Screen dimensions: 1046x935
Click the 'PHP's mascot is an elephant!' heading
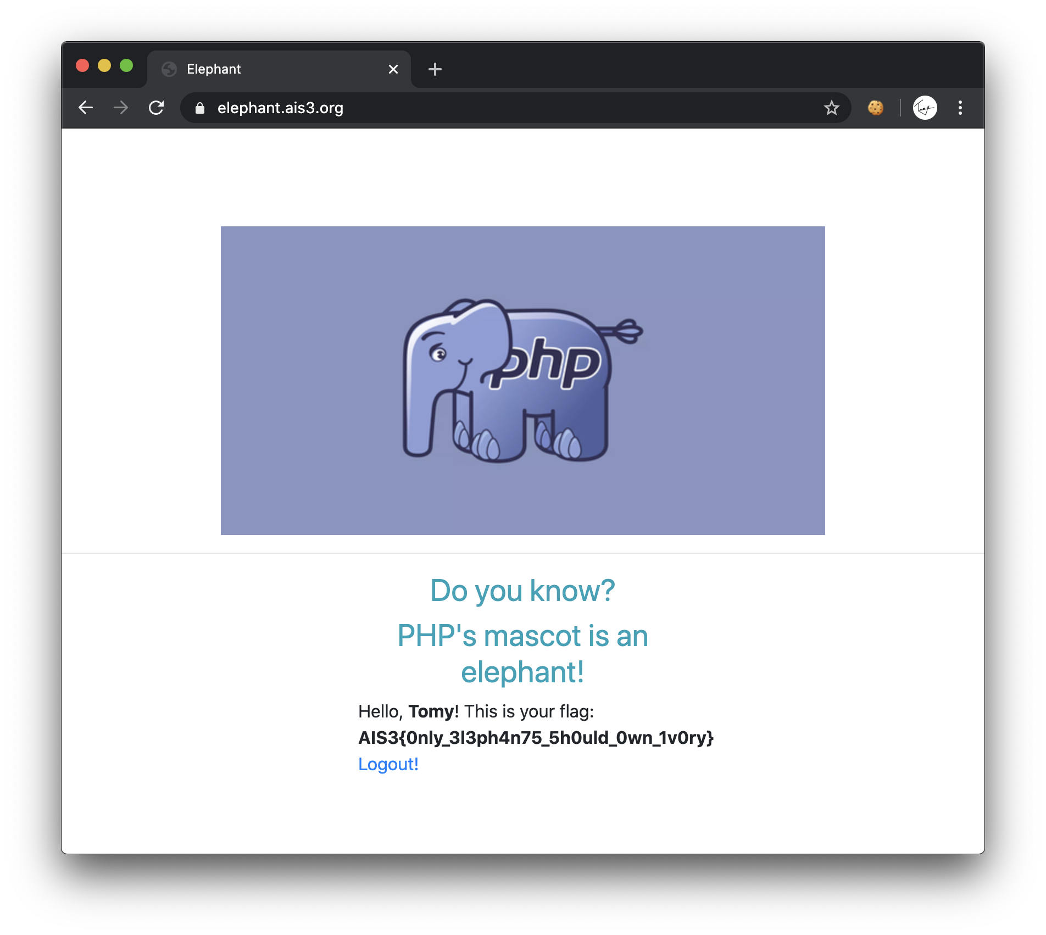[523, 654]
